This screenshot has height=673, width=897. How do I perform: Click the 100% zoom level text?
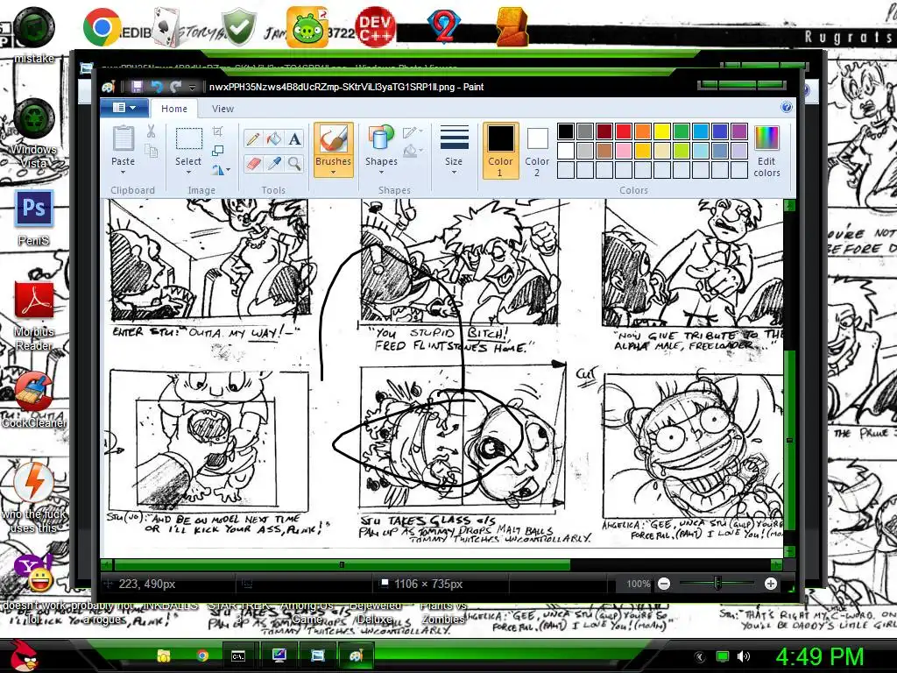pos(638,584)
